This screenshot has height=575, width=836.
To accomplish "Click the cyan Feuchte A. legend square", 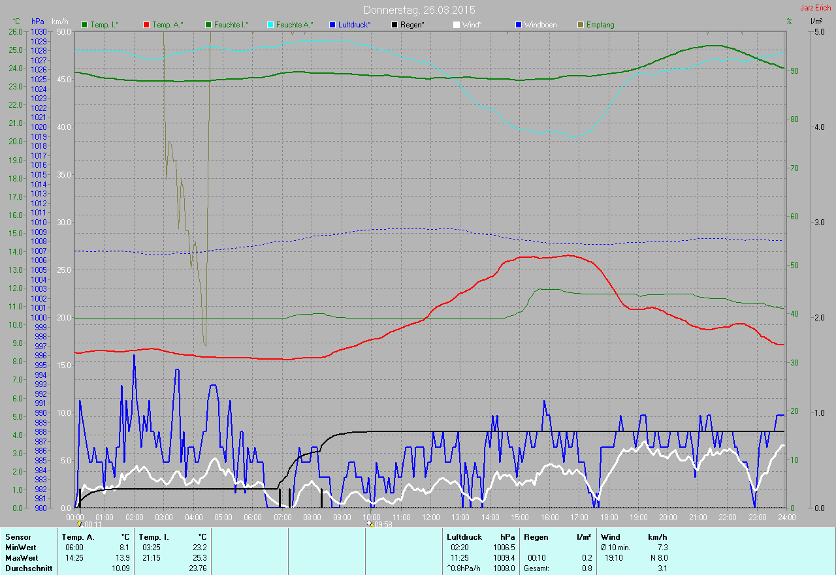I will (270, 25).
